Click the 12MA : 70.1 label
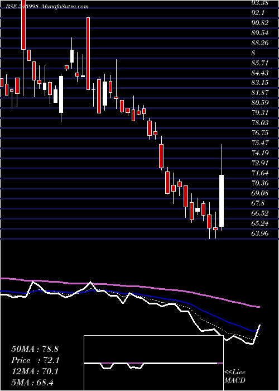 [x=35, y=371]
